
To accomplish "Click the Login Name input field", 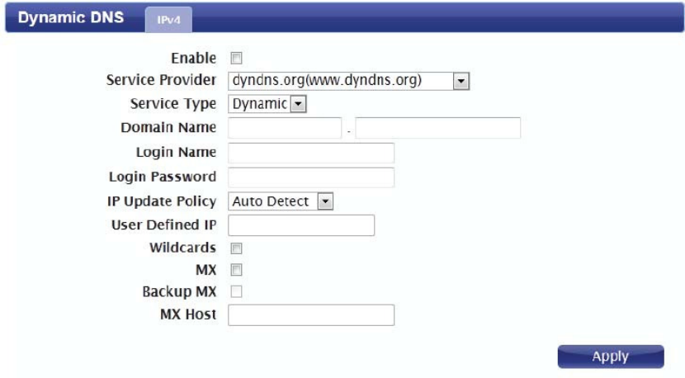I will click(x=310, y=153).
